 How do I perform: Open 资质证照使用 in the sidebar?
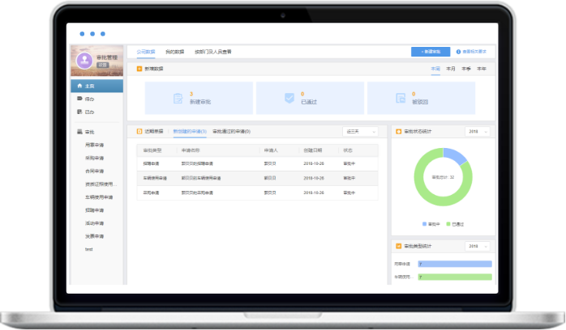point(101,184)
